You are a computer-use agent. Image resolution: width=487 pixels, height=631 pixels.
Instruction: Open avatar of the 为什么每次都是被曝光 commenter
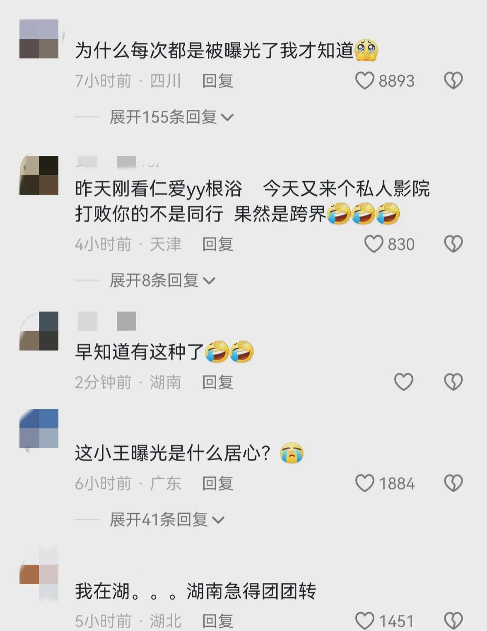click(39, 39)
